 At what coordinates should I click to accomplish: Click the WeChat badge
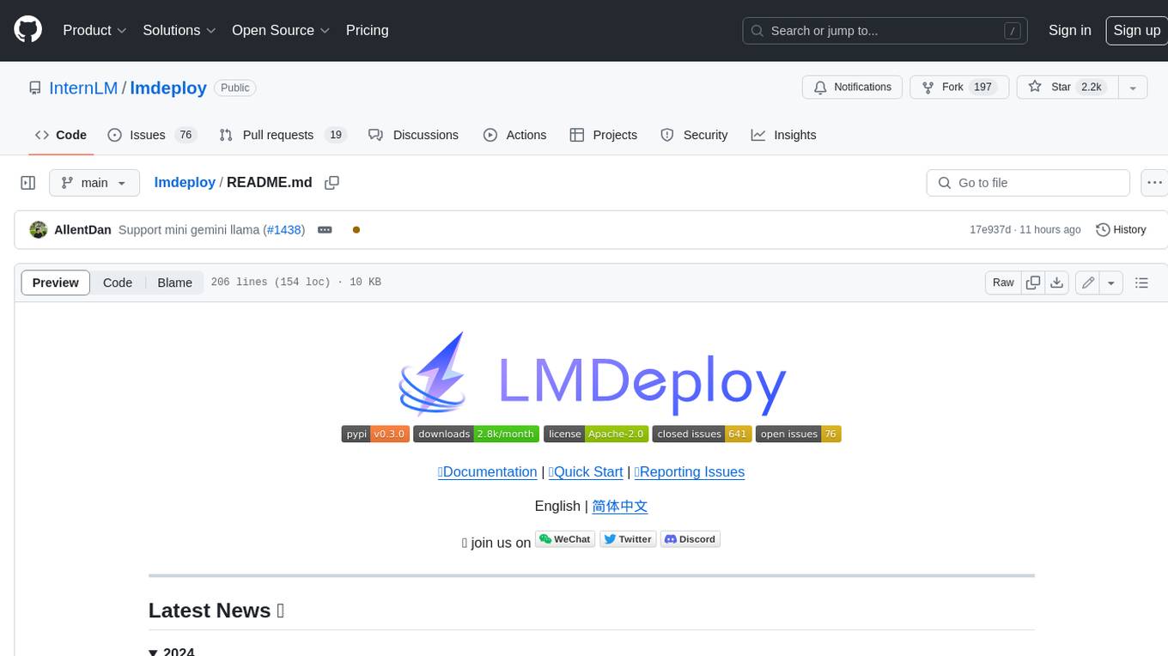[565, 539]
